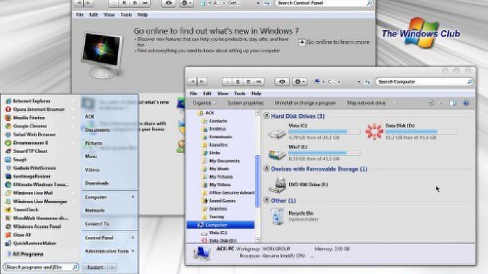Screen dimensions: 488x274
Task: Select the Win7 (E:) drive icon
Action: [x=277, y=155]
